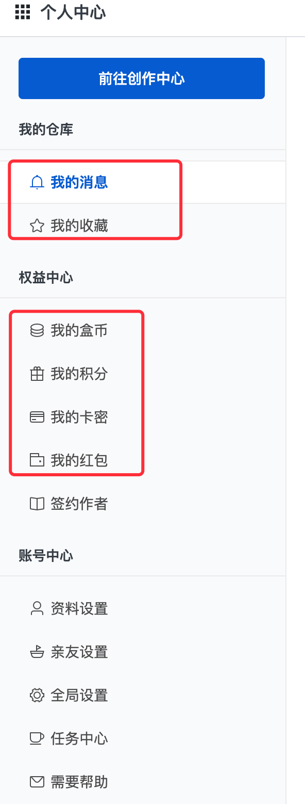Screen dimensions: 305x804
Task: Click the gift icon next to 我的积分
Action: [37, 374]
